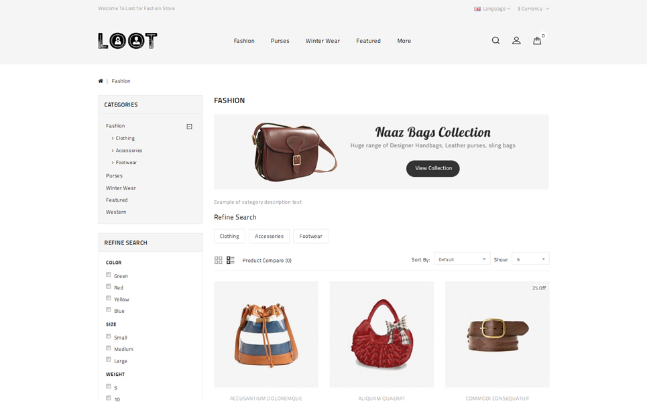This screenshot has width=647, height=402.
Task: Enable the Blue color checkbox
Action: (x=109, y=310)
